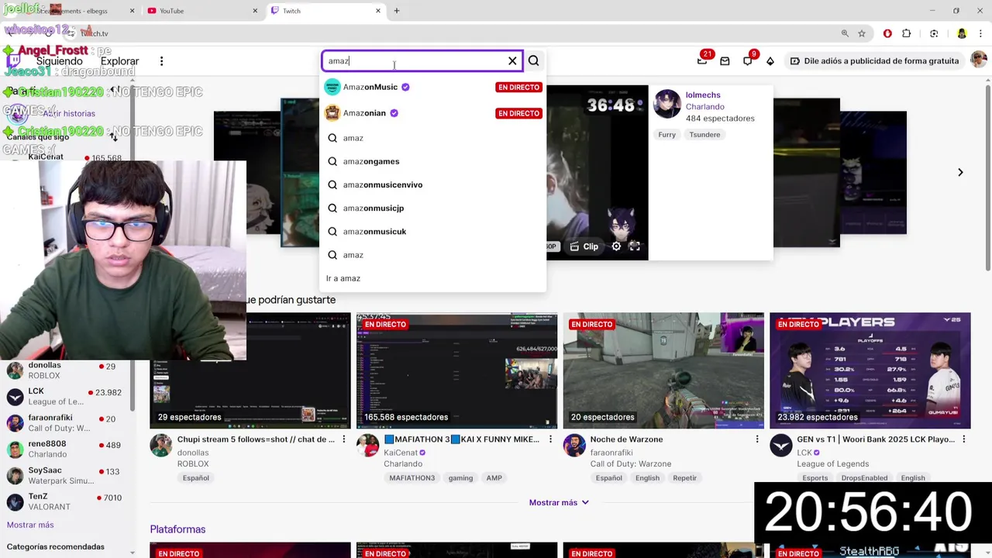Click the faraonrafiki channel avatar under the stream

(x=574, y=446)
